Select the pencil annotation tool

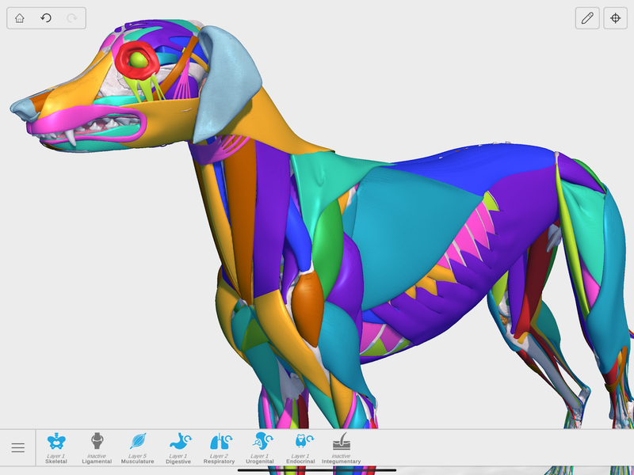[587, 18]
